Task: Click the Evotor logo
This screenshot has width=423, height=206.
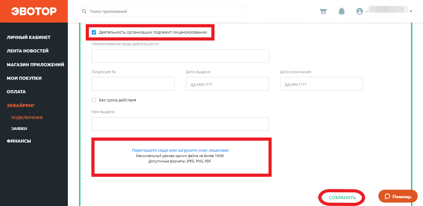Action: tap(34, 11)
